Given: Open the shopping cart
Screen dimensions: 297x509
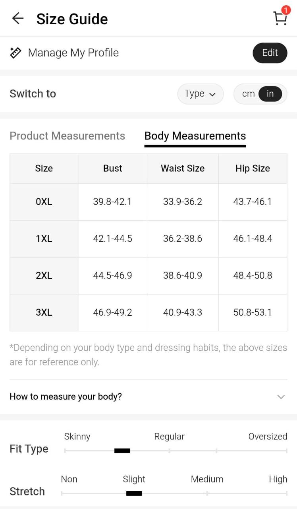Looking at the screenshot, I should coord(280,19).
